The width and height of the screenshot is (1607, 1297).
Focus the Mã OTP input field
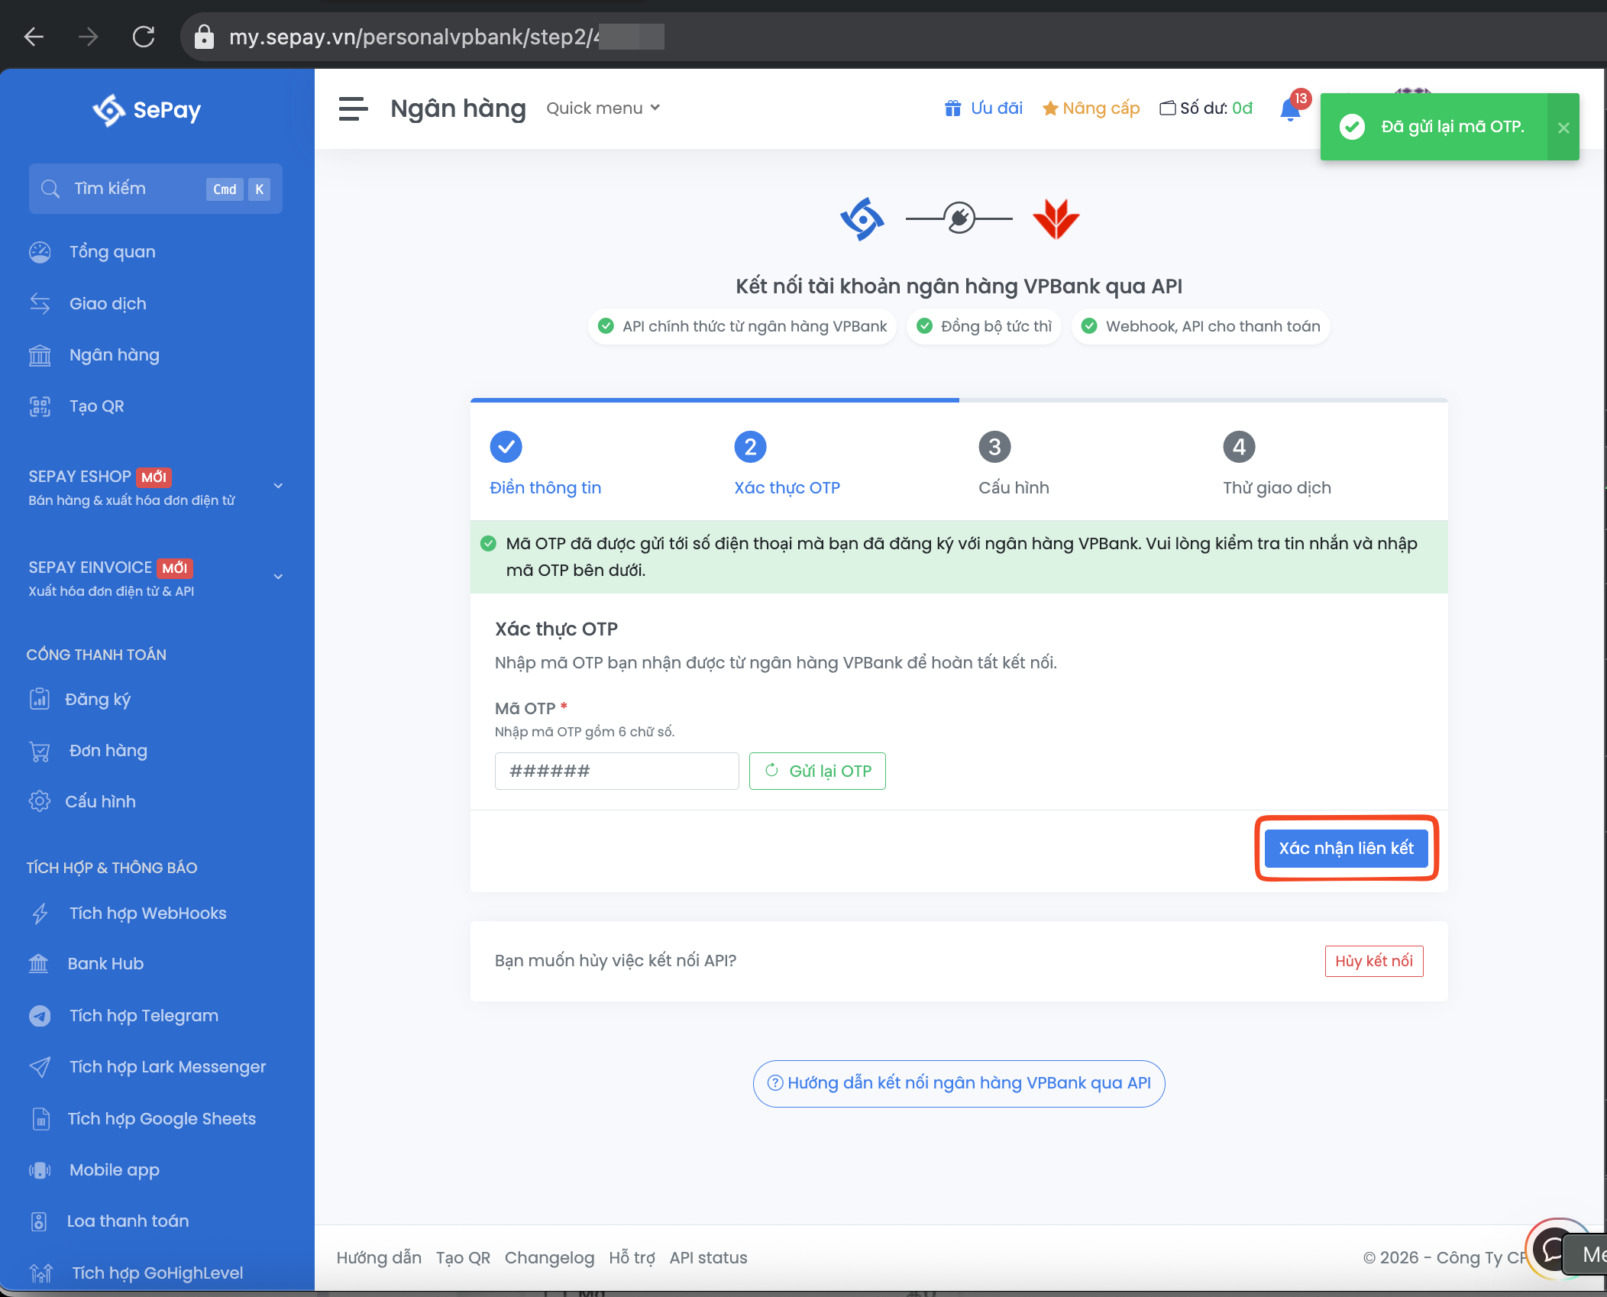[616, 771]
